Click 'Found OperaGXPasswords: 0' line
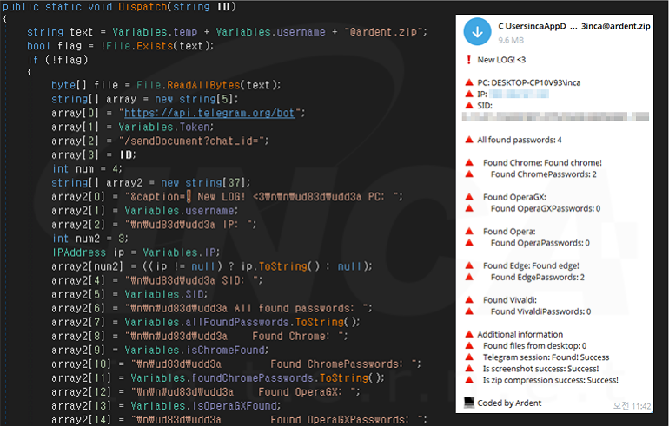The width and height of the screenshot is (669, 426). point(546,209)
